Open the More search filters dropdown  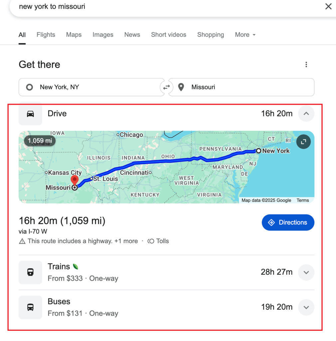click(245, 35)
